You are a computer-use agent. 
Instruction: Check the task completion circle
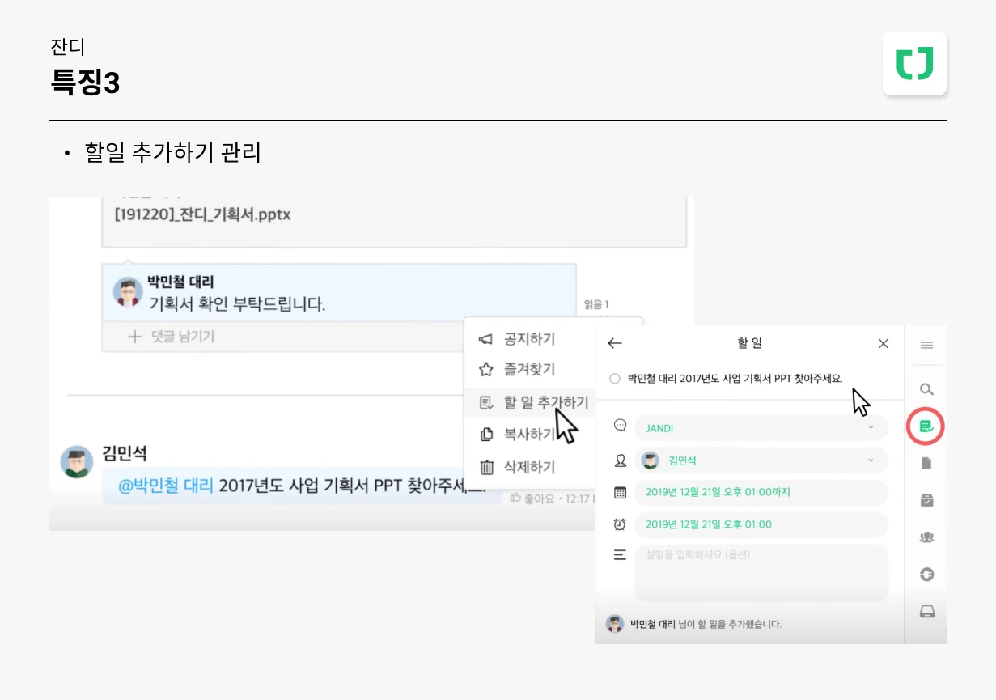pos(615,378)
